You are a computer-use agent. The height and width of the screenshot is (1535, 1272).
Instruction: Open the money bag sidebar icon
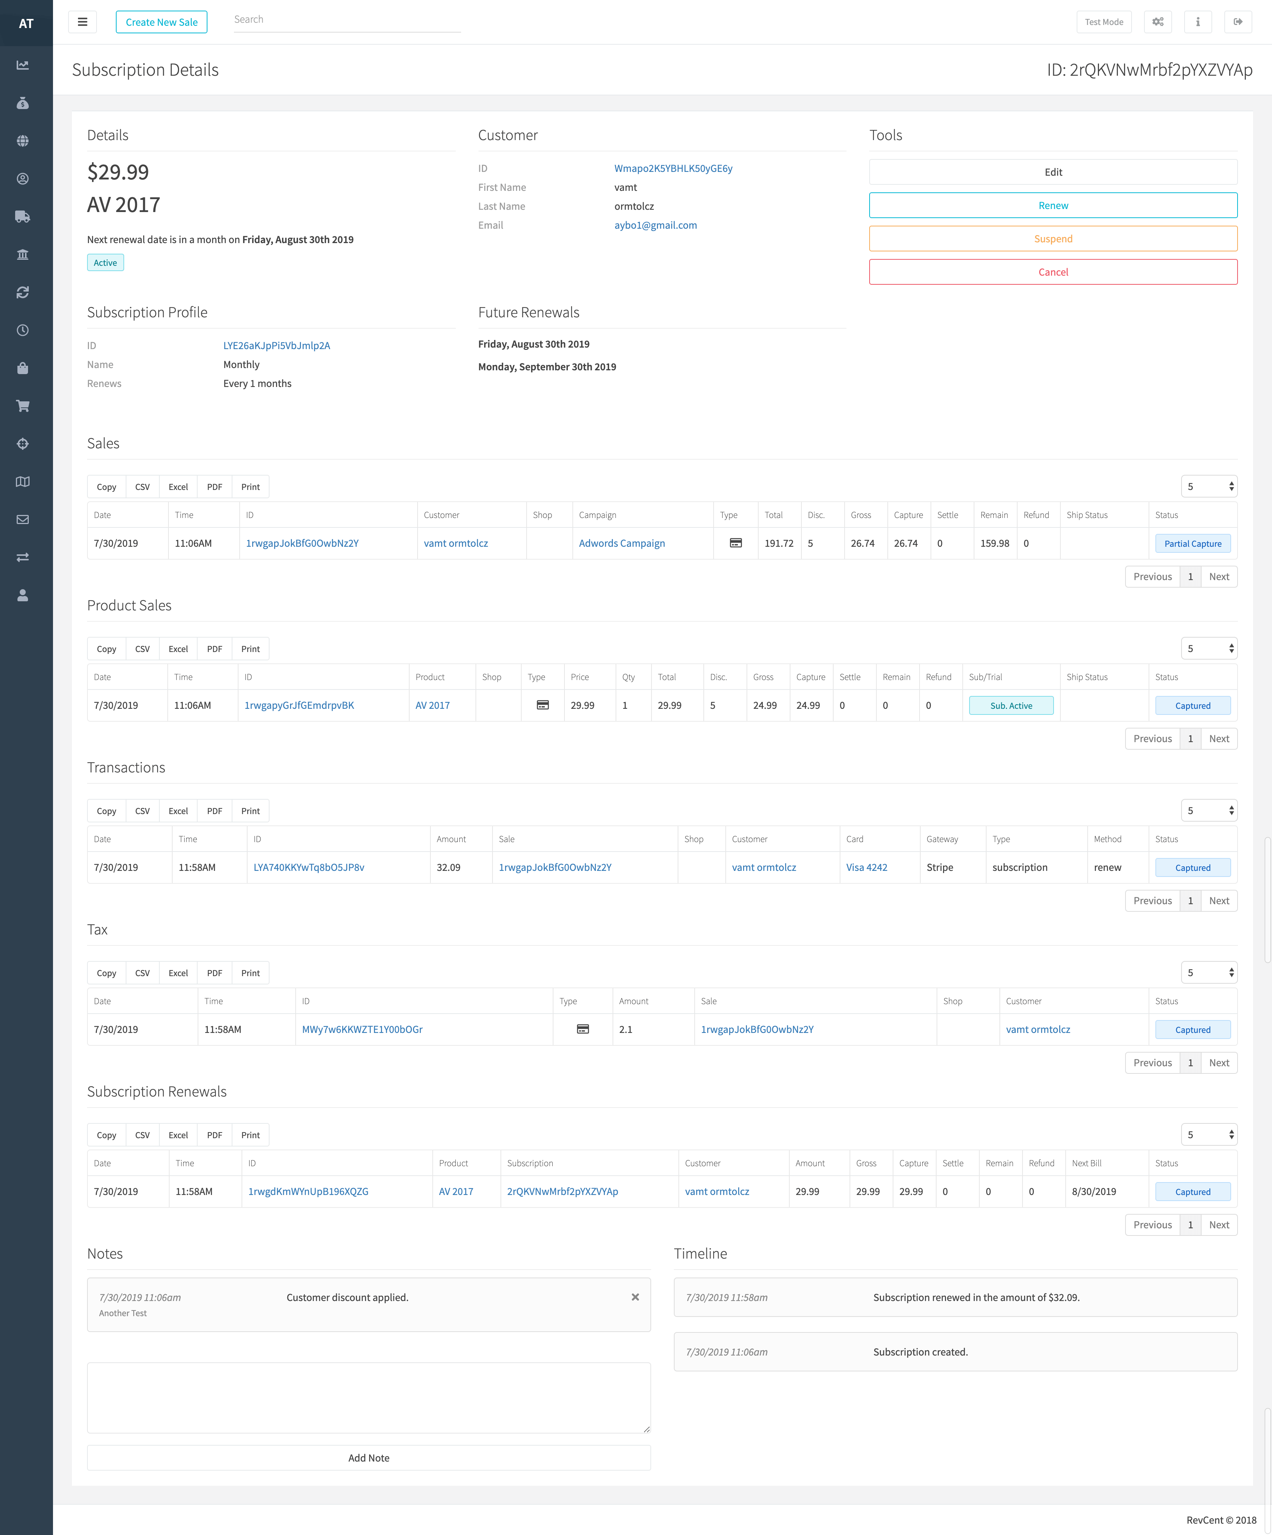(x=23, y=103)
